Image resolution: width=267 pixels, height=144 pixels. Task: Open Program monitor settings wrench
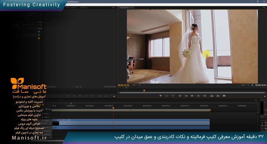point(252,85)
